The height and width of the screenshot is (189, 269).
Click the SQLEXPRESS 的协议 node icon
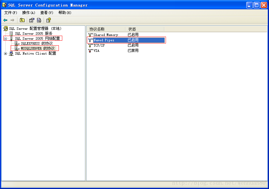coord(17,43)
